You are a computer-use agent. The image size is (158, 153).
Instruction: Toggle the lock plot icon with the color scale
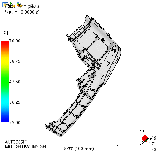pyautogui.click(x=19, y=5)
